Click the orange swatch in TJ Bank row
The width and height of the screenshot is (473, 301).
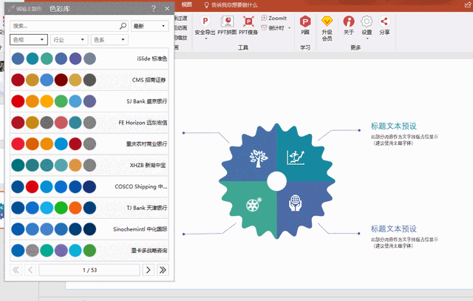[75, 208]
